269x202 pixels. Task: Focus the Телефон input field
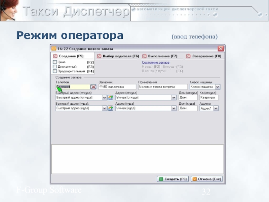[73, 87]
